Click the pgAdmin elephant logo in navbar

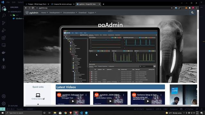click(x=27, y=13)
